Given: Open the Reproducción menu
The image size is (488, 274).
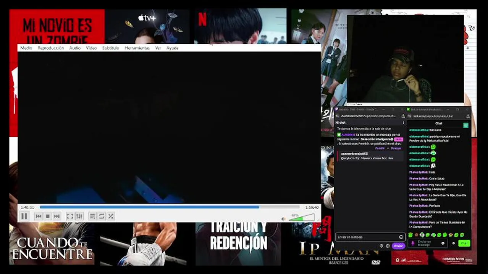Looking at the screenshot, I should click(x=51, y=48).
